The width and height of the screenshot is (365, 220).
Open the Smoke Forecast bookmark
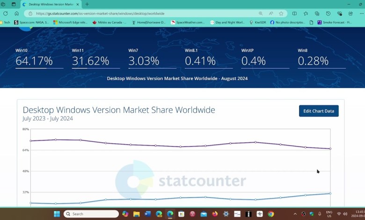tap(335, 22)
